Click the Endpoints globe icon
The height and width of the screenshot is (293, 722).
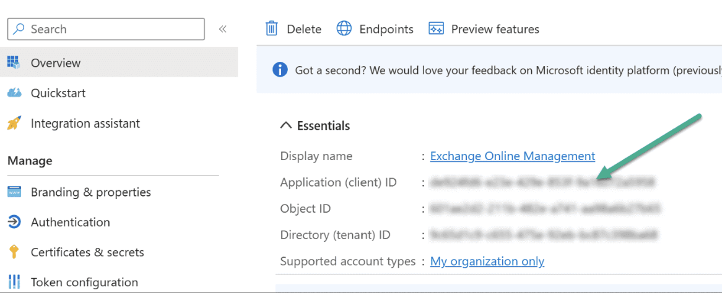[x=344, y=29]
